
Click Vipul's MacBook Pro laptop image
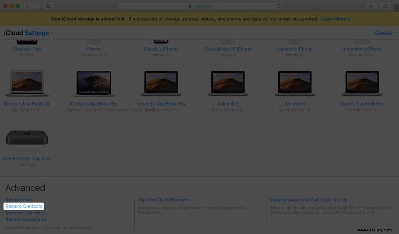[362, 83]
